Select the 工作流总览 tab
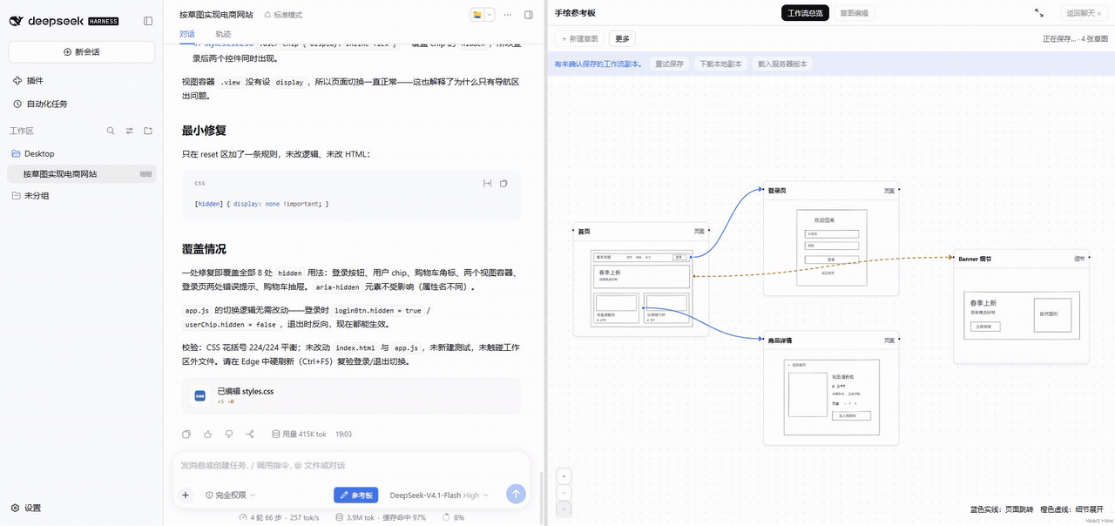 [805, 13]
